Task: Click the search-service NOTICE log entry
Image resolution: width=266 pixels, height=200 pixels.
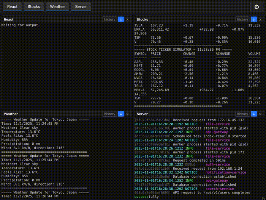Action: (184, 189)
